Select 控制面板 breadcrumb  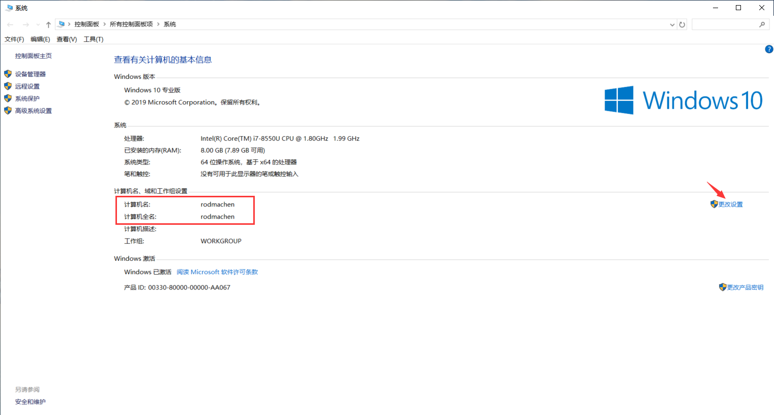pyautogui.click(x=86, y=24)
